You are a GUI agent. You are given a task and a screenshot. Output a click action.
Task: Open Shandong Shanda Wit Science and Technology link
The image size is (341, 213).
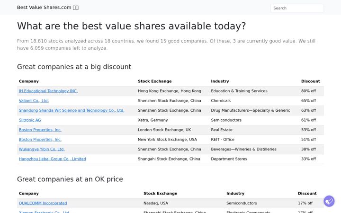point(72,110)
